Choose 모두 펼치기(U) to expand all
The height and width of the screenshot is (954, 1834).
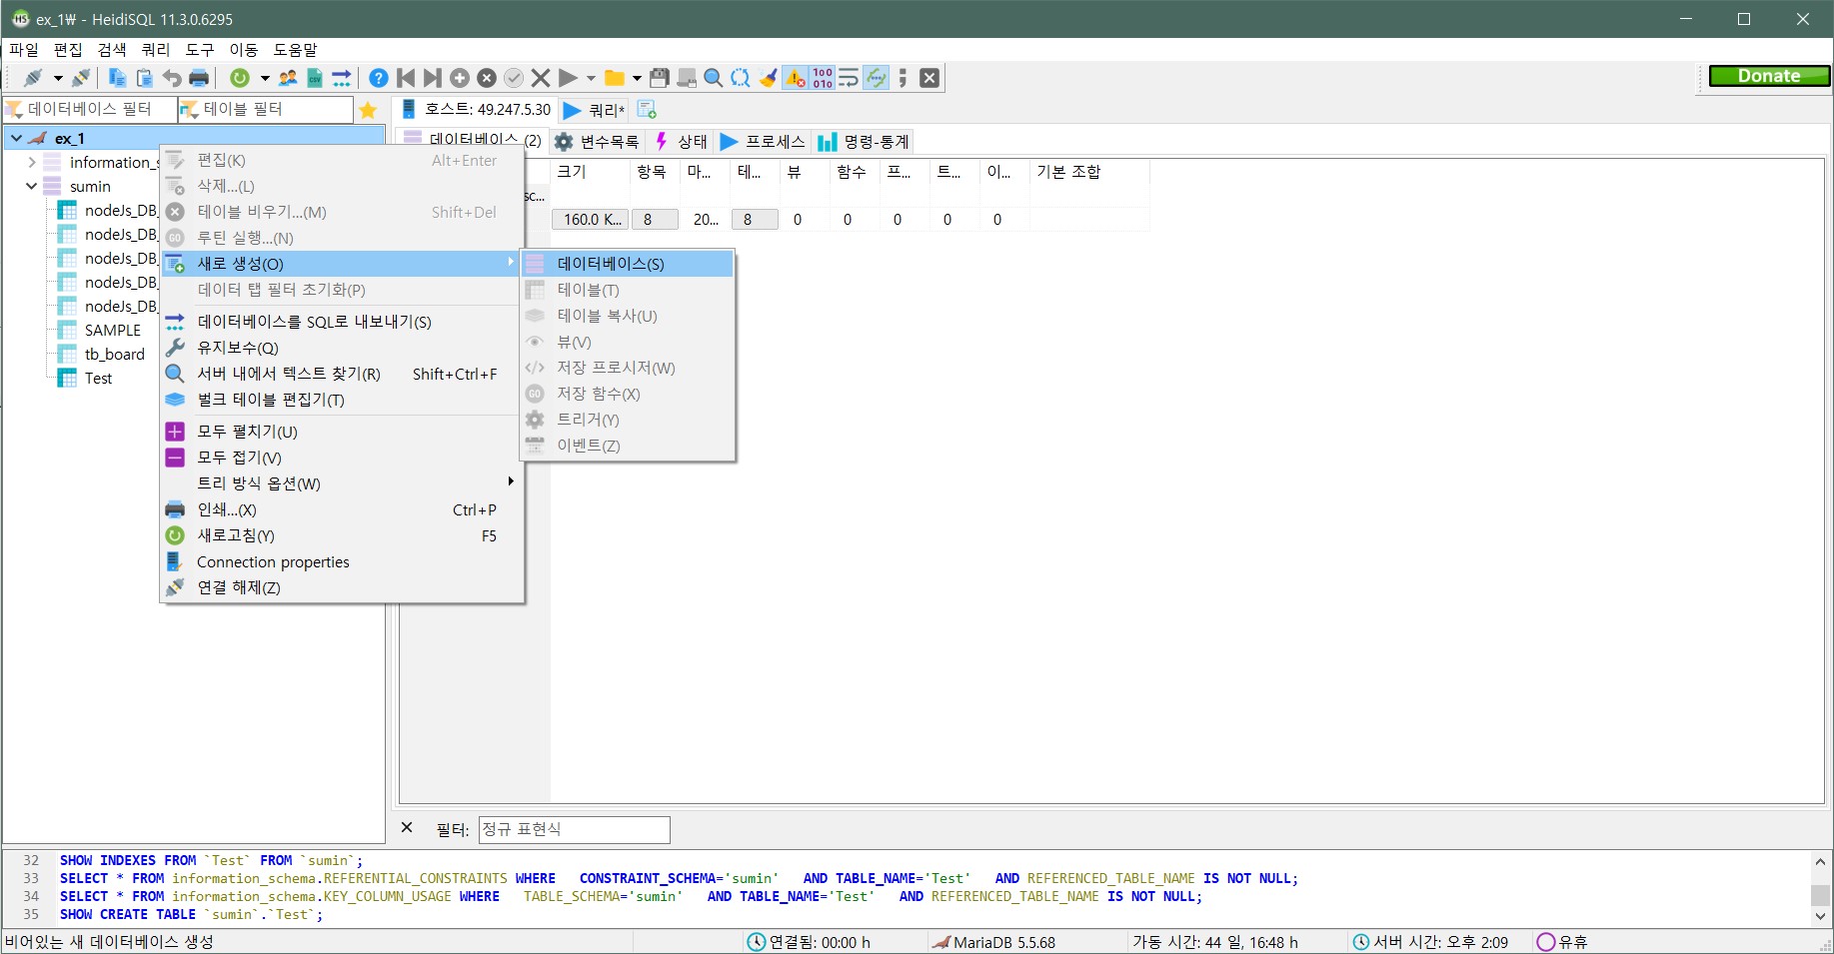[342, 432]
